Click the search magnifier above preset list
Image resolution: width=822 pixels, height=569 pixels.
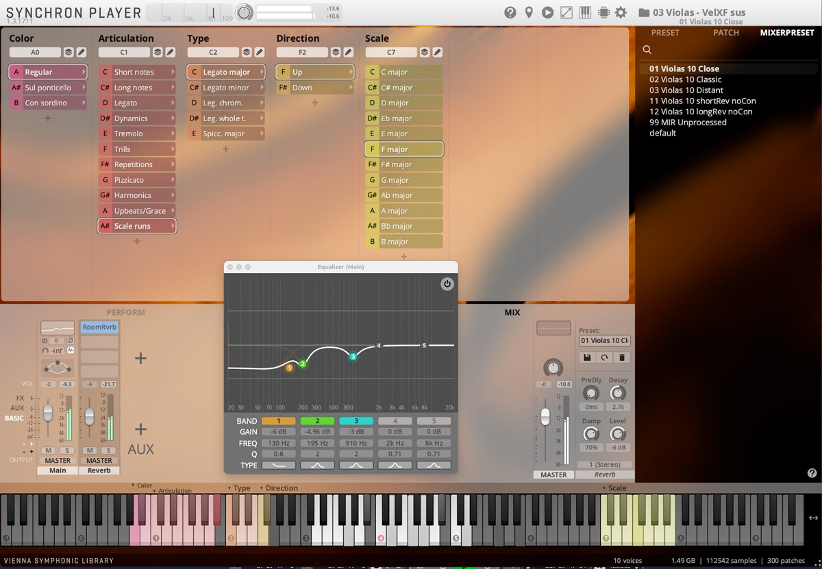coord(647,49)
